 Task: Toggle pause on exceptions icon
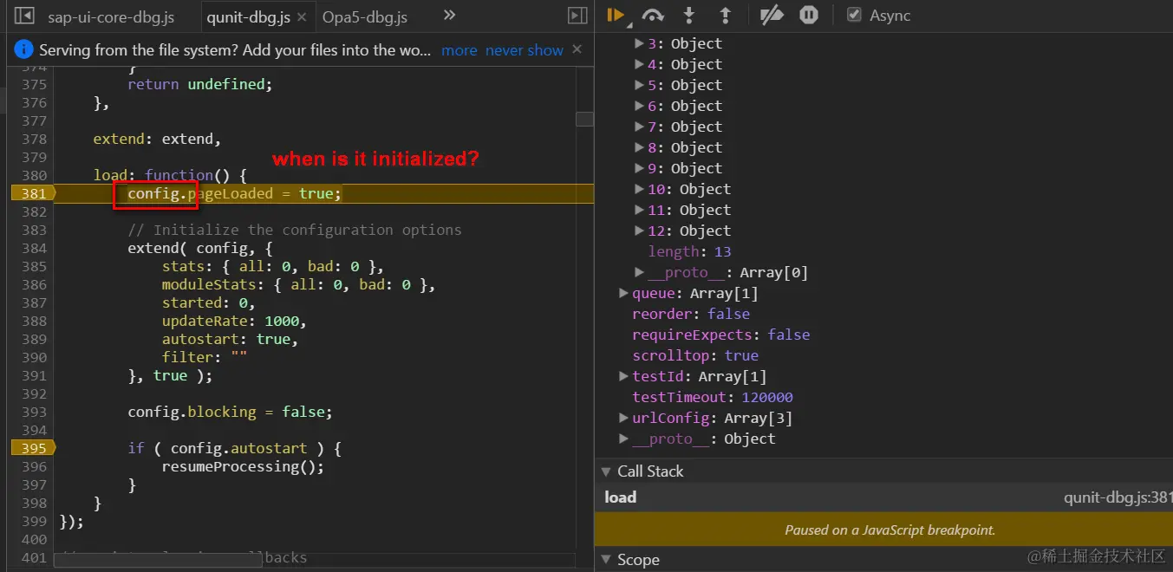click(x=808, y=15)
